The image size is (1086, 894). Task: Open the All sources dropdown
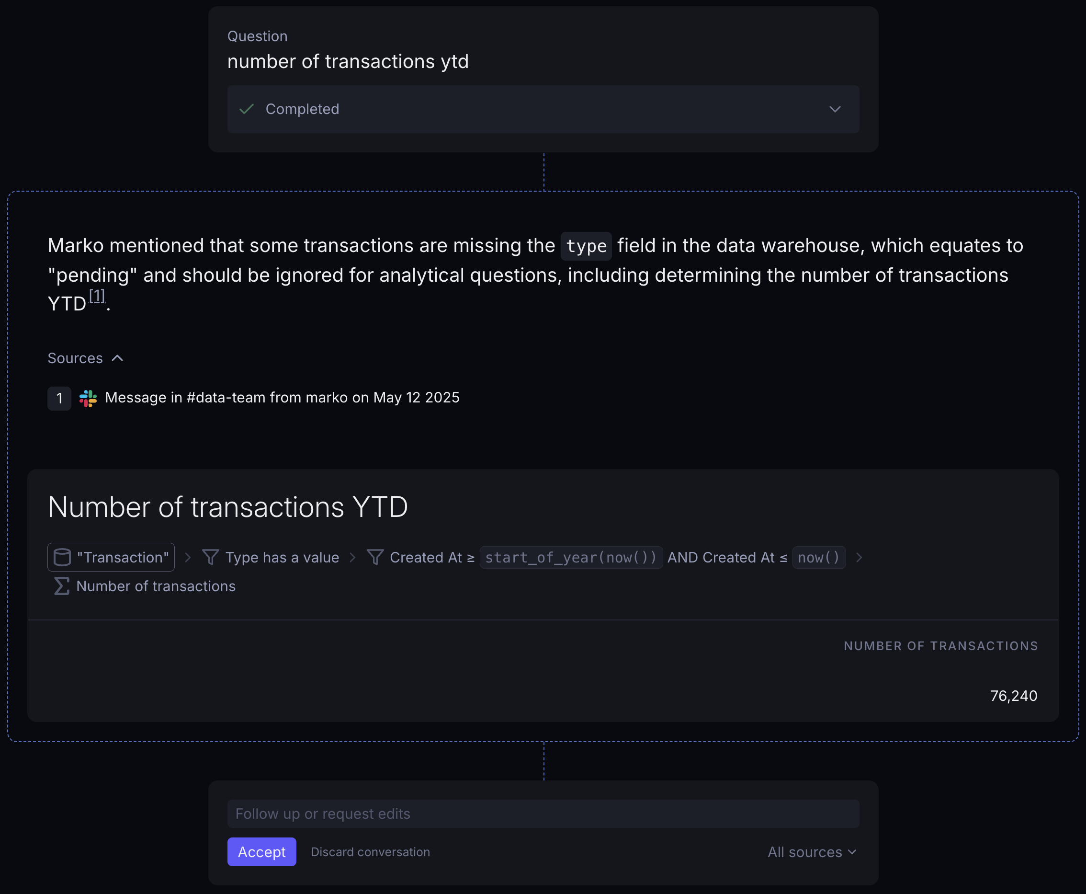pyautogui.click(x=812, y=852)
